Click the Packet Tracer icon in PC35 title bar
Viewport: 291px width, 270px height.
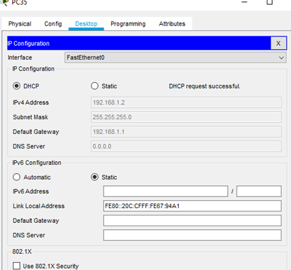(5, 2)
